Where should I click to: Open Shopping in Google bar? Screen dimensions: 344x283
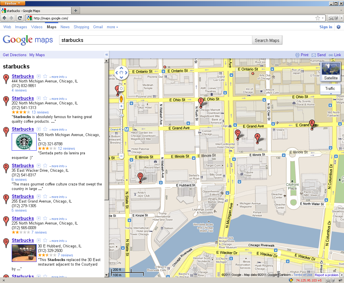pos(81,27)
